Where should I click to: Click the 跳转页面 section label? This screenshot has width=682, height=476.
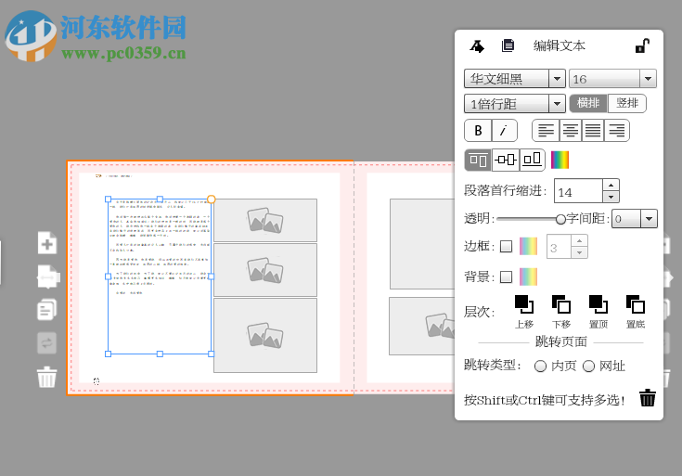(x=561, y=342)
